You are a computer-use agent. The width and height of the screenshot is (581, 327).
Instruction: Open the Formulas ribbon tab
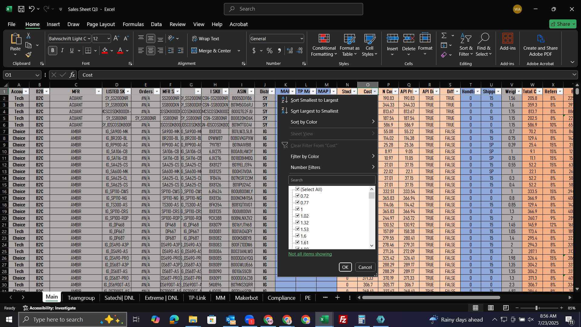coord(133,24)
